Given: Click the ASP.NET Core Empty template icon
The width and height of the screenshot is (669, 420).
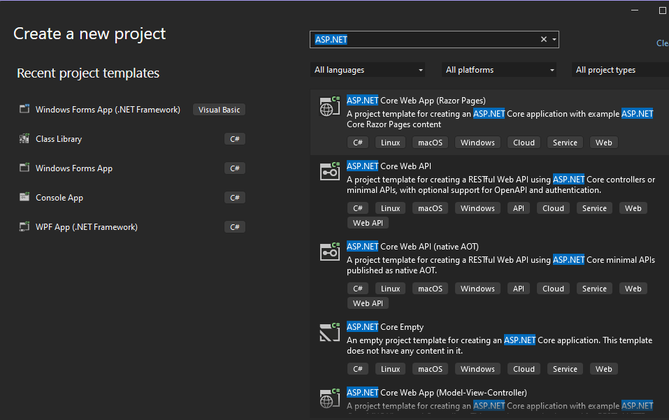Looking at the screenshot, I should [x=330, y=333].
